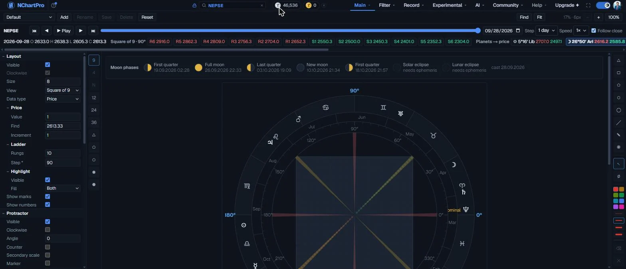Collapse the Ladder subsection
Viewport: 626px width, 269px height.
[8, 144]
